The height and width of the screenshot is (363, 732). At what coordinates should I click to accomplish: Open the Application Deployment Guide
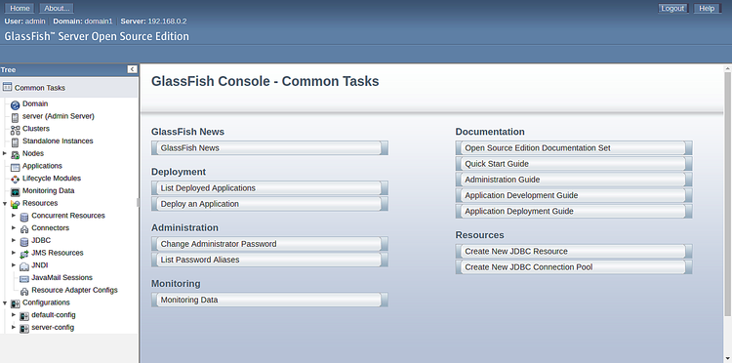[574, 212]
